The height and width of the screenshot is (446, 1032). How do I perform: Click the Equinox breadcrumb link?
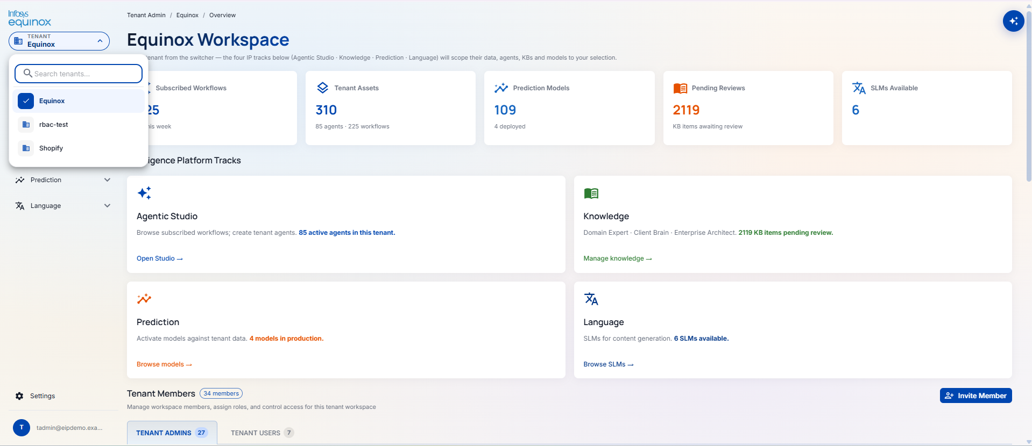point(187,15)
